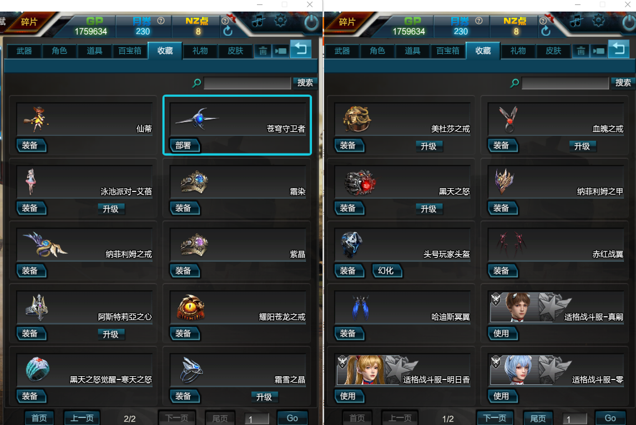
Task: Click page number field in left window
Action: click(x=256, y=419)
